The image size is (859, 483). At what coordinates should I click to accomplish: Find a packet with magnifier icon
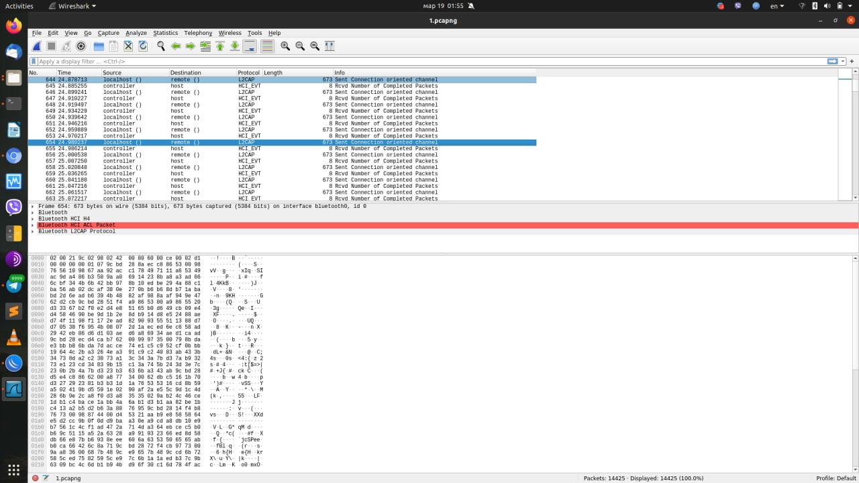point(161,46)
